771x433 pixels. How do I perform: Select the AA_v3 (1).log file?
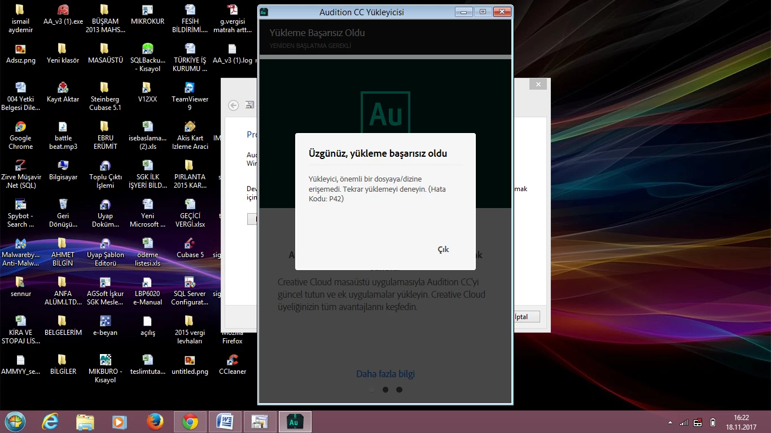click(233, 52)
